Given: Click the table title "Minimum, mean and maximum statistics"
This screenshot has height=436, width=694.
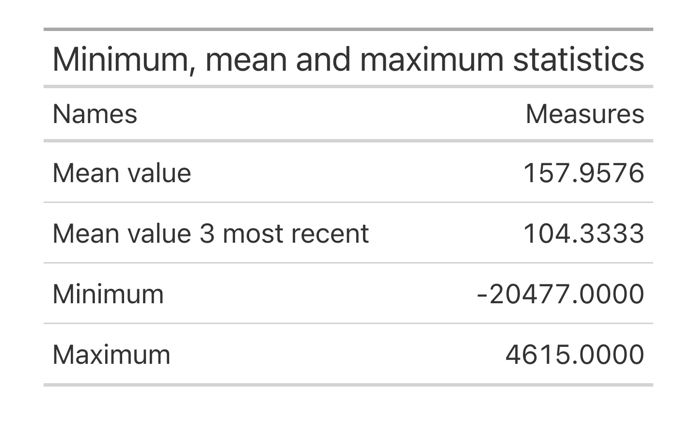Looking at the screenshot, I should coord(348,59).
